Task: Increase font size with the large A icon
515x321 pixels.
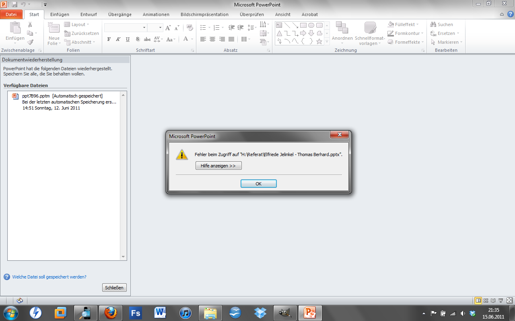Action: click(x=168, y=28)
